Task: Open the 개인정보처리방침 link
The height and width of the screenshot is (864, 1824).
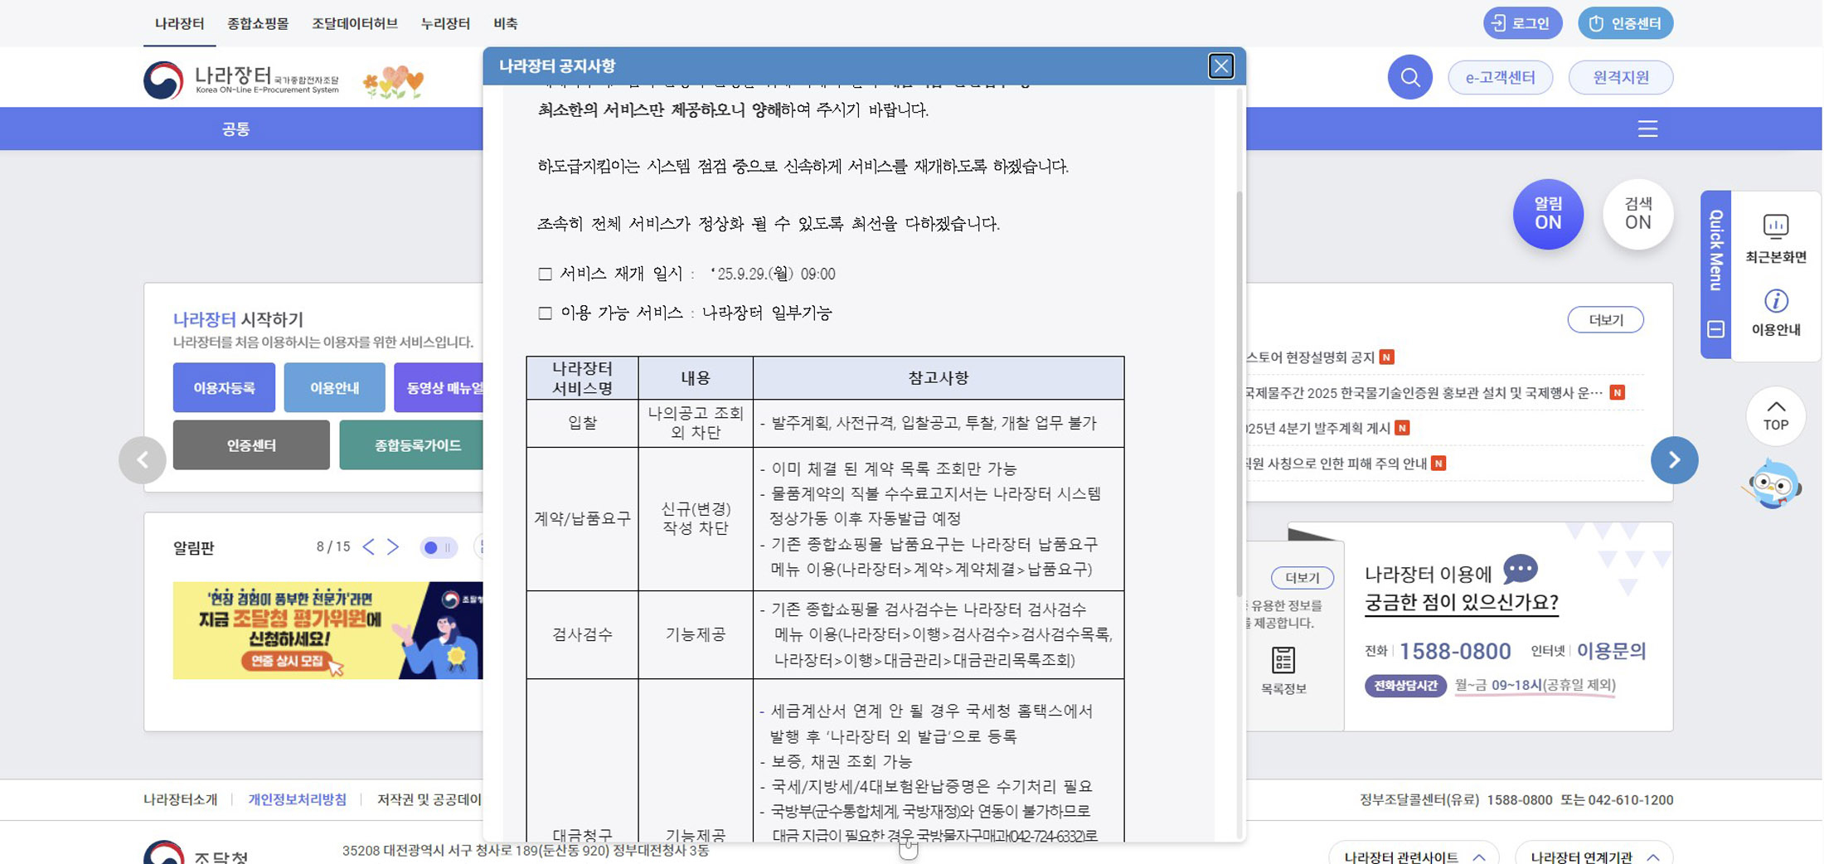Action: pyautogui.click(x=297, y=799)
